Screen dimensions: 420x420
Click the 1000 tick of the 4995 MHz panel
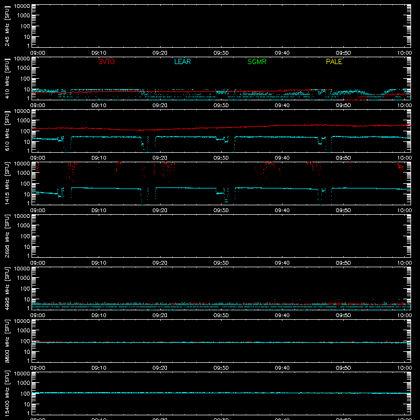tap(24, 278)
